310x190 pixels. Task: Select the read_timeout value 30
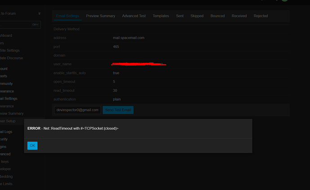coord(115,91)
